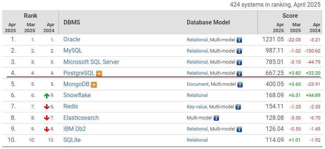Click the green up arrow in the Snowflake row

(46, 96)
